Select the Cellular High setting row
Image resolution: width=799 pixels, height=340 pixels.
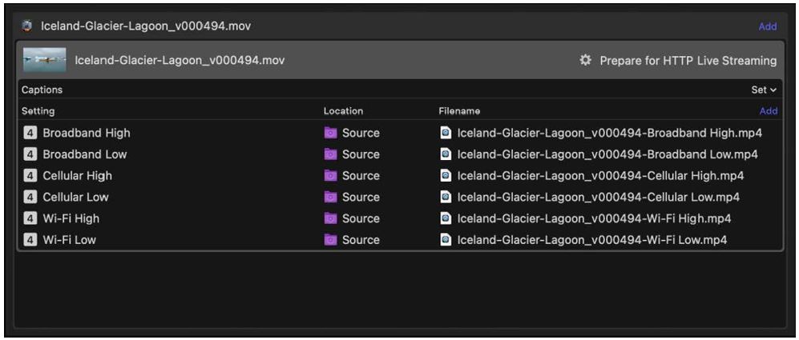click(x=77, y=176)
